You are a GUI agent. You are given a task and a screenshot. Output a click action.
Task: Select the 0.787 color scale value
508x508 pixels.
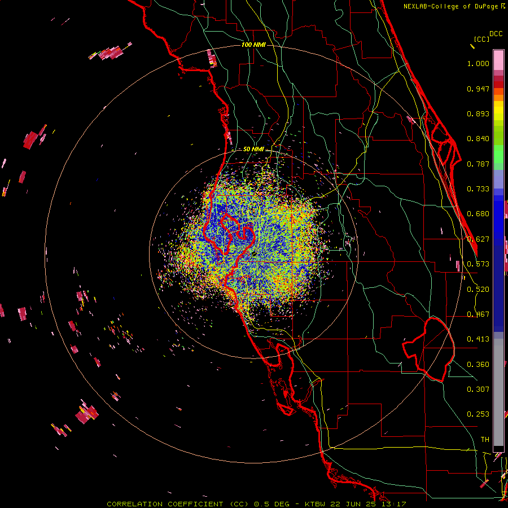click(478, 164)
